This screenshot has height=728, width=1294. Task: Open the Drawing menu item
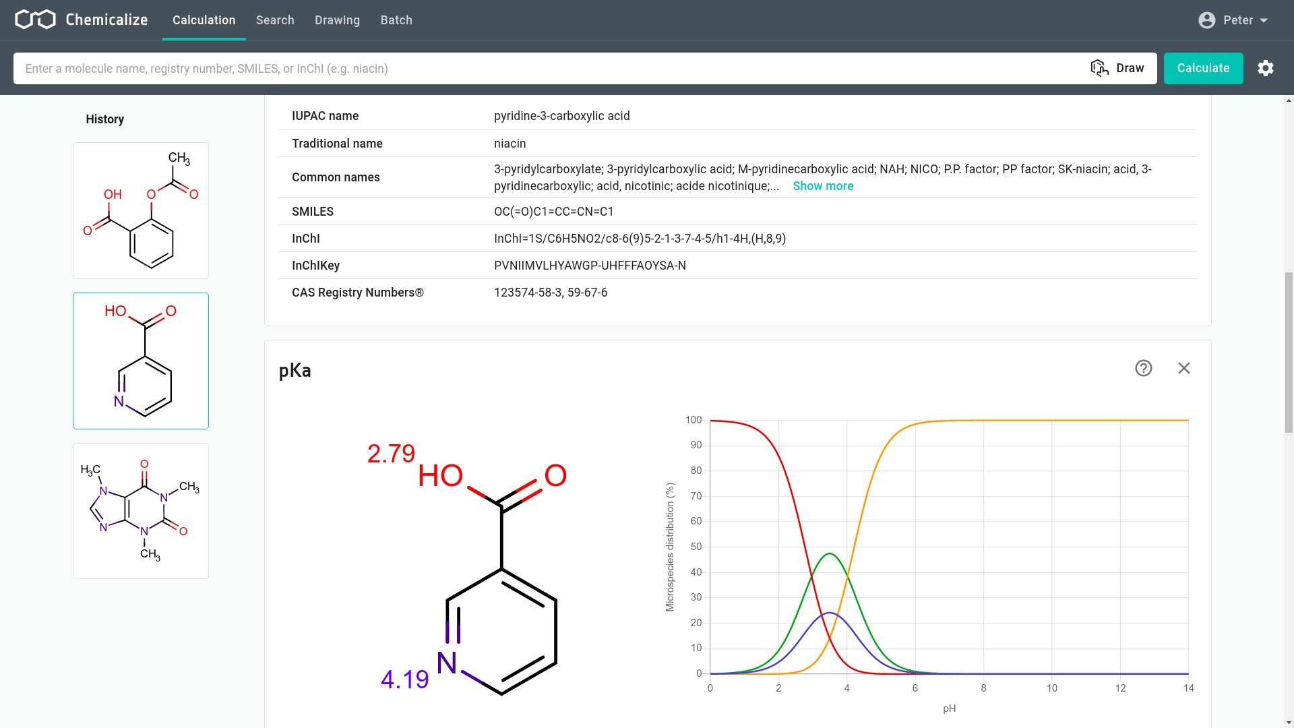click(337, 20)
